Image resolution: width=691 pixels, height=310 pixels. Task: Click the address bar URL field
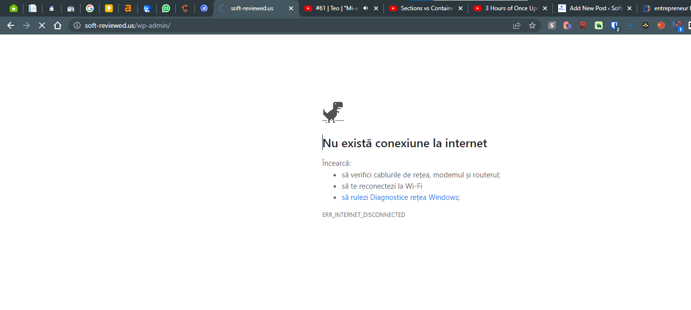point(293,25)
